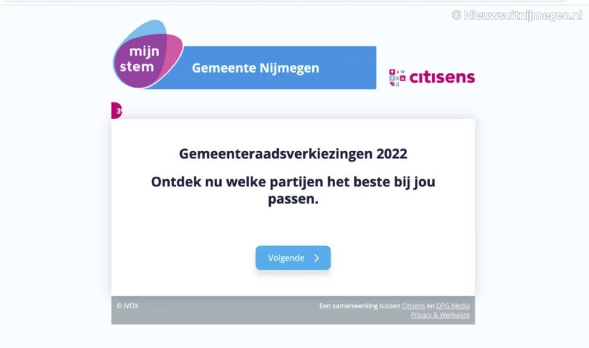The image size is (589, 348).
Task: Click the 'stem' word in the logo
Action: (x=137, y=67)
